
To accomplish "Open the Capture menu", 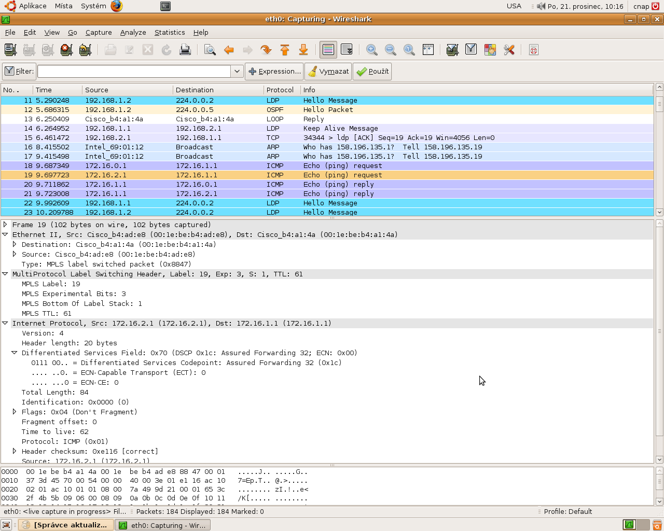I will [x=99, y=32].
